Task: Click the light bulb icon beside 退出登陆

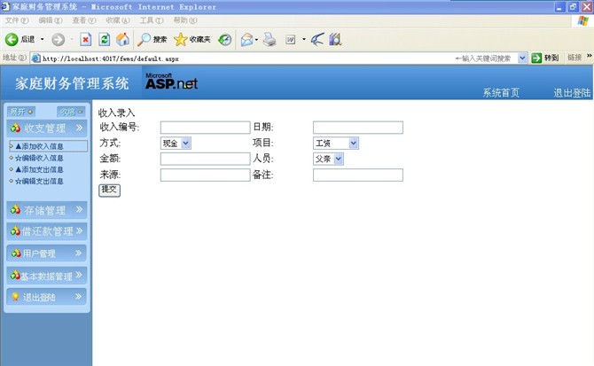Action: pos(15,297)
